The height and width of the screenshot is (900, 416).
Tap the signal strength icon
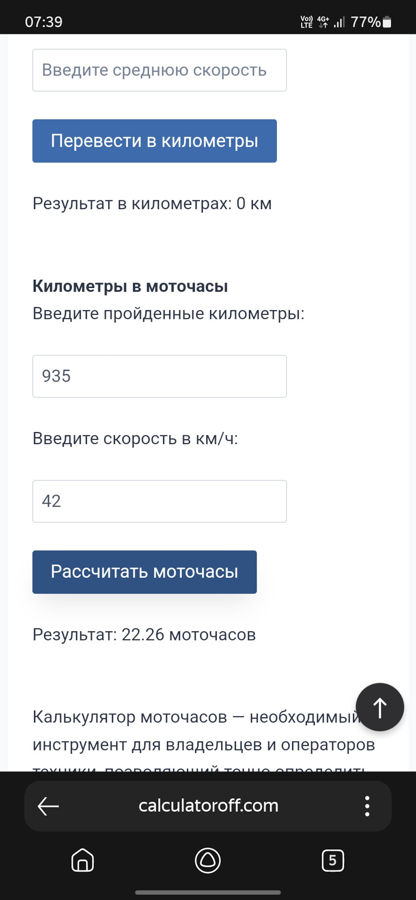click(x=339, y=22)
